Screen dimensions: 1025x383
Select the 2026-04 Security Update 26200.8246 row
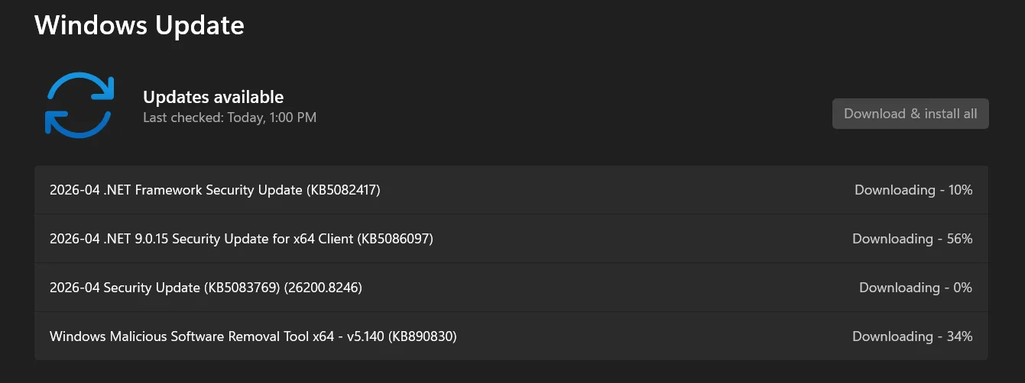511,288
